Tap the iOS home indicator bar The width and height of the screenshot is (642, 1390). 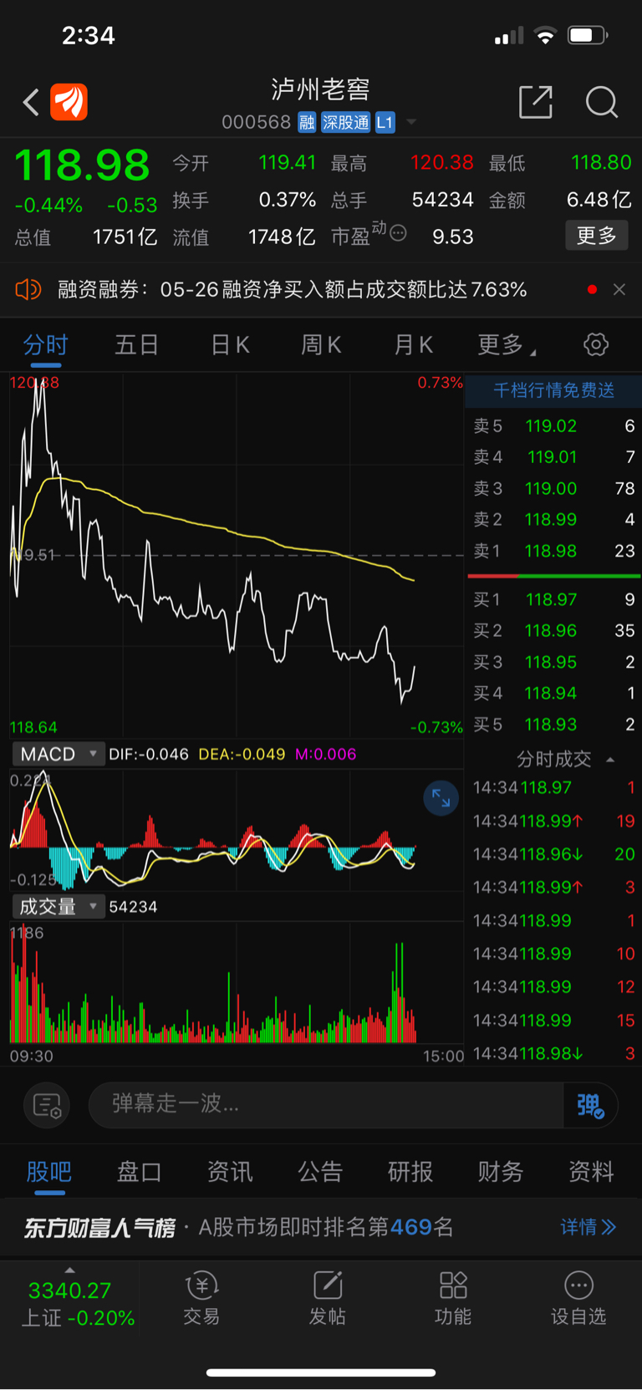[321, 1372]
